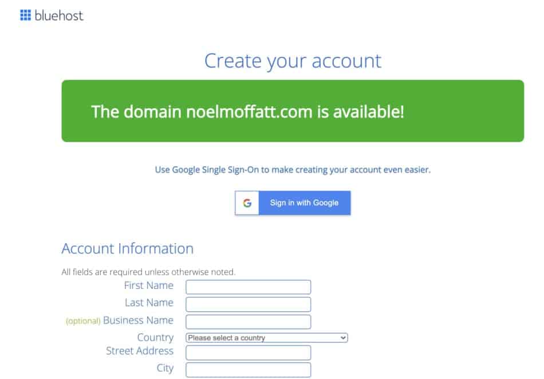Screen dimensions: 544x379
Task: Select the Business Name text box
Action: coord(248,322)
